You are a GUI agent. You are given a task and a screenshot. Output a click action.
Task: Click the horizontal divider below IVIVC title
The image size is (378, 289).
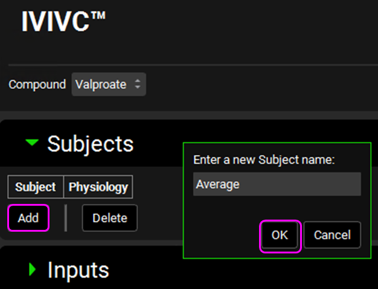click(x=193, y=65)
